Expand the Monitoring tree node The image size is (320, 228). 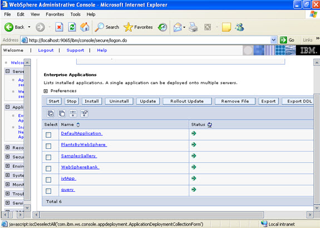(8, 185)
